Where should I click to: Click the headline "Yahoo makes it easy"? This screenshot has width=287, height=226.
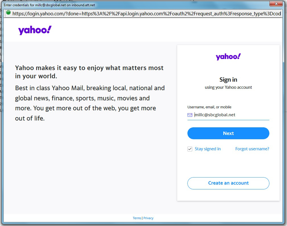89,72
